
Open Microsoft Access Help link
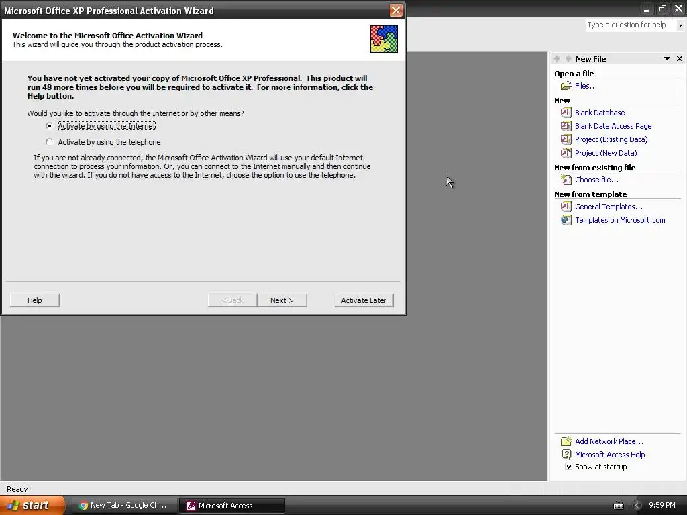click(x=610, y=455)
